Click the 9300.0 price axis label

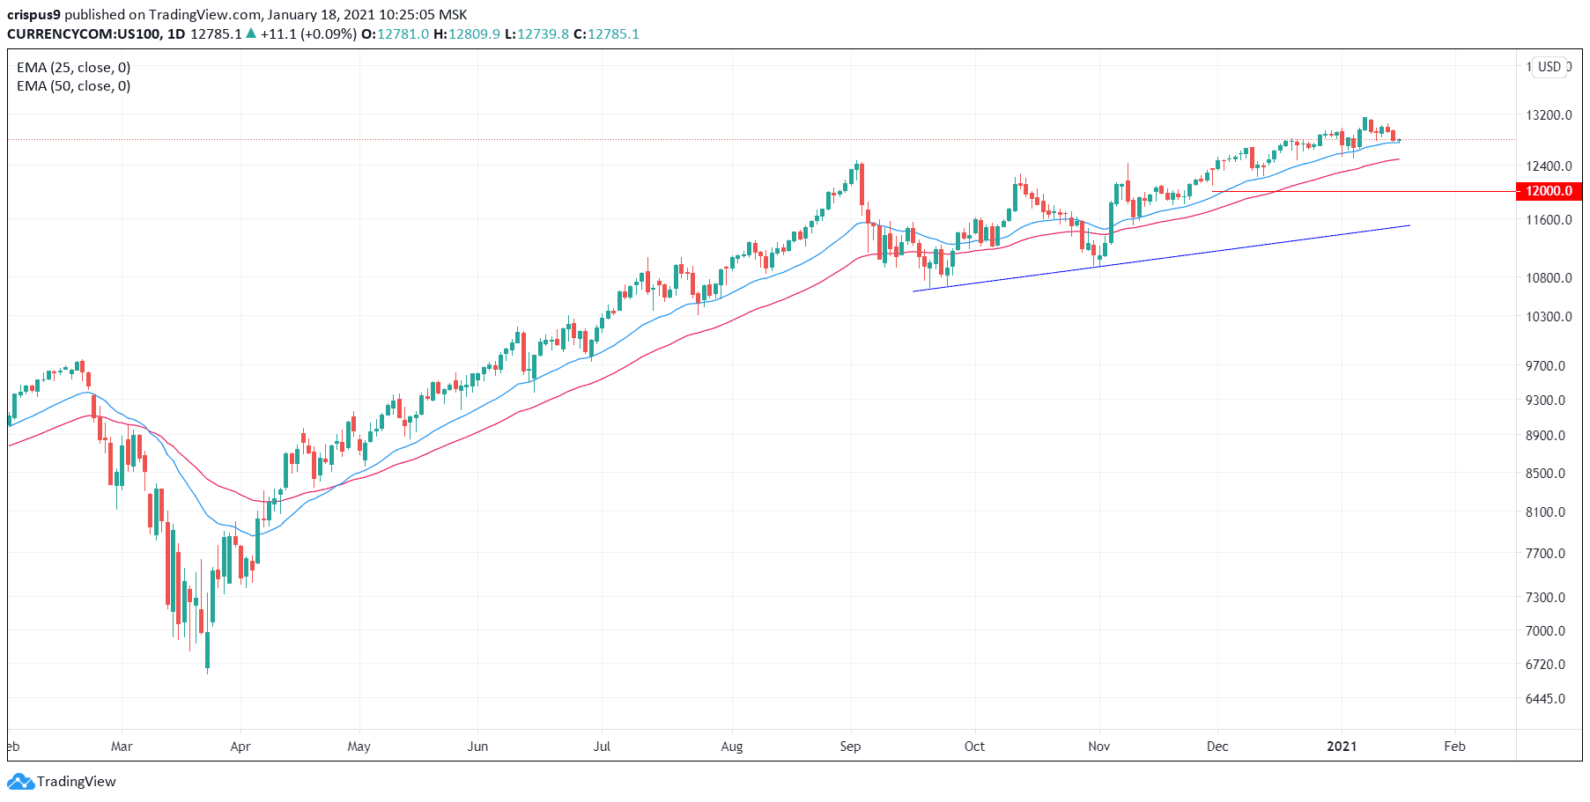point(1546,401)
